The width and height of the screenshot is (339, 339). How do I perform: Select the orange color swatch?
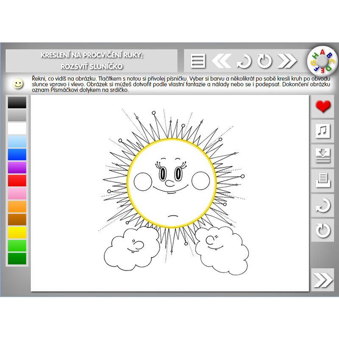click(17, 206)
